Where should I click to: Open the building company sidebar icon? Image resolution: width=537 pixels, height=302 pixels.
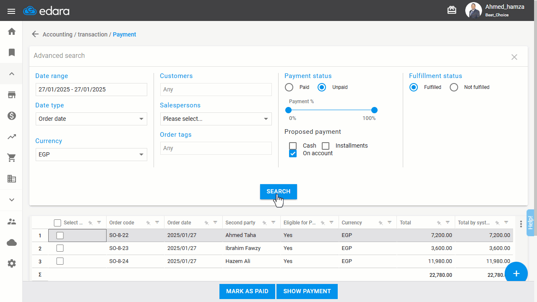click(x=12, y=179)
